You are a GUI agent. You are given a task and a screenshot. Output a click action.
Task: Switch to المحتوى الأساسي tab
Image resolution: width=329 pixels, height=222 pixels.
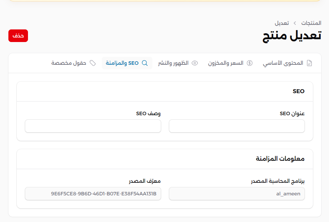click(x=287, y=63)
